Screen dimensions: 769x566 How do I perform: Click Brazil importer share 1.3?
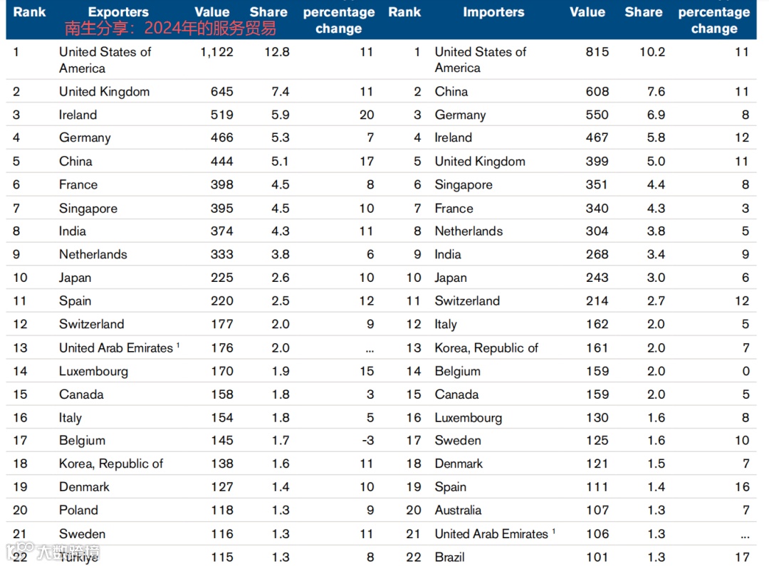click(656, 557)
